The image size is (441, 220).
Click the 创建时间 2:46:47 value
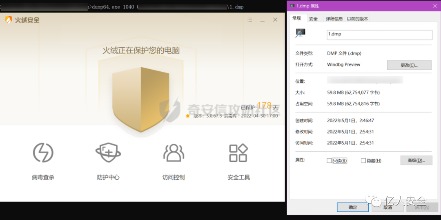pos(350,121)
